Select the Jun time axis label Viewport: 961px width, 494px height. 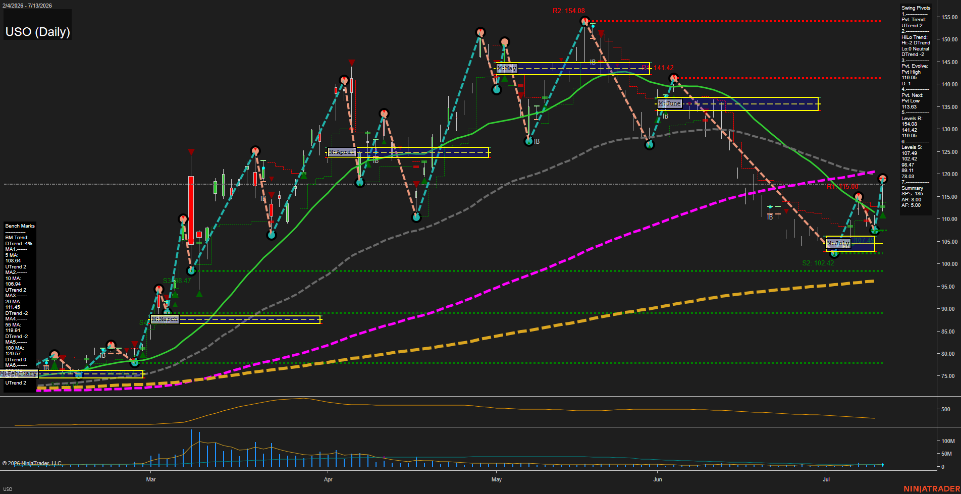pos(657,479)
